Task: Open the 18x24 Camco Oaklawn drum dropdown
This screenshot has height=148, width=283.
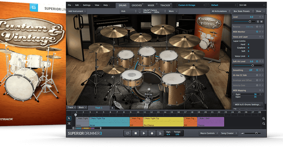Action: [154, 11]
